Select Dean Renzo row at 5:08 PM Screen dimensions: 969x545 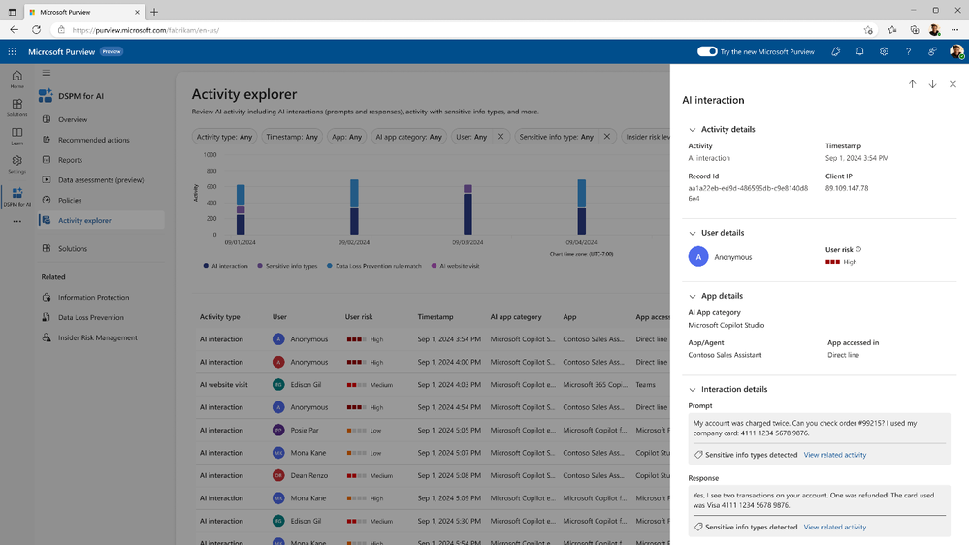pyautogui.click(x=433, y=476)
